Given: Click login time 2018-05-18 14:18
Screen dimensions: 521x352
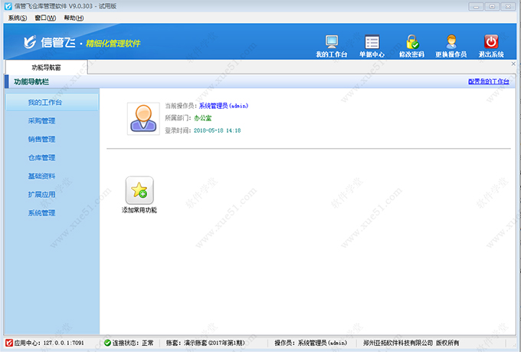Looking at the screenshot, I should pos(218,130).
